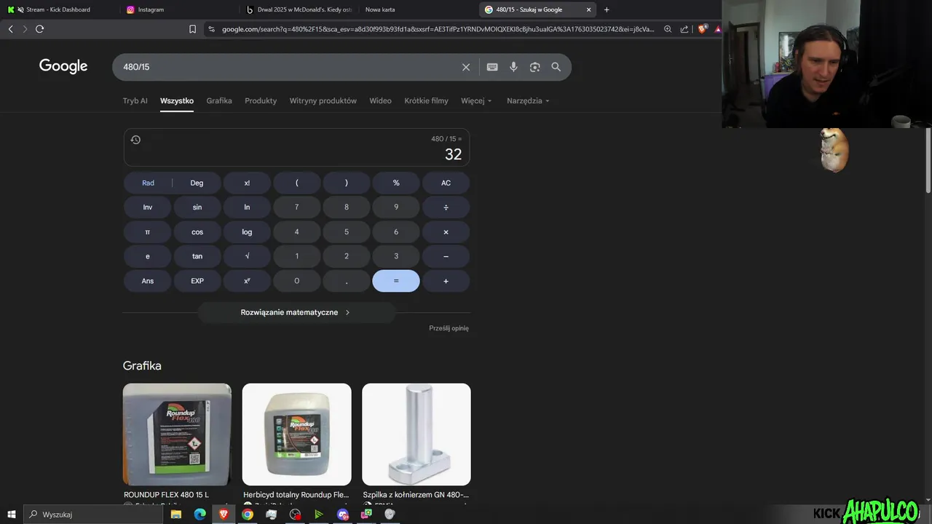Open the Szpilka z kołnierzem GN 480 image
Viewport: 932px width, 524px height.
pyautogui.click(x=416, y=434)
